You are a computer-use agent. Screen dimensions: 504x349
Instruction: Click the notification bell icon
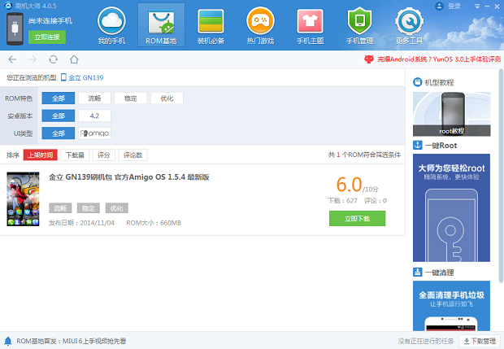(8, 341)
